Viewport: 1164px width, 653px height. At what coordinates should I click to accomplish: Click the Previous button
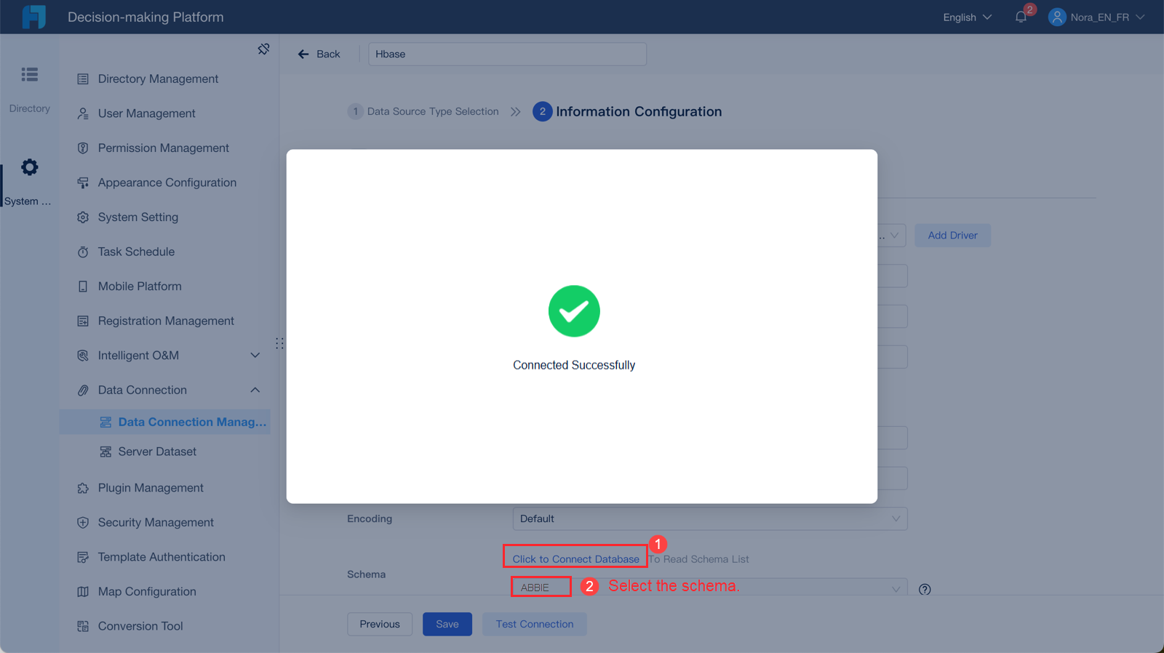pos(380,624)
